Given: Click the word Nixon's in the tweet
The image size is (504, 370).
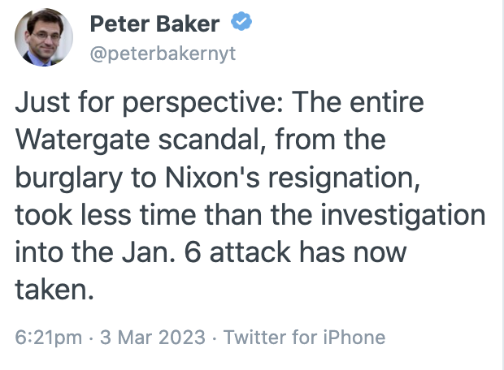Looking at the screenshot, I should [212, 177].
